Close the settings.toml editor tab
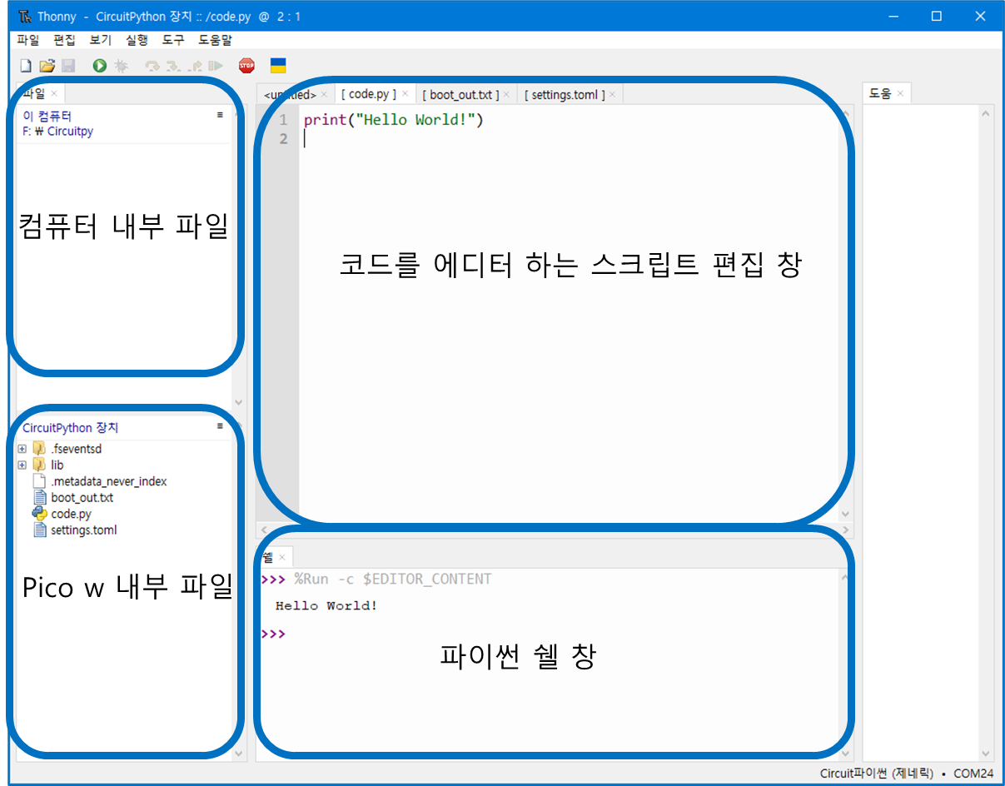 (x=612, y=95)
